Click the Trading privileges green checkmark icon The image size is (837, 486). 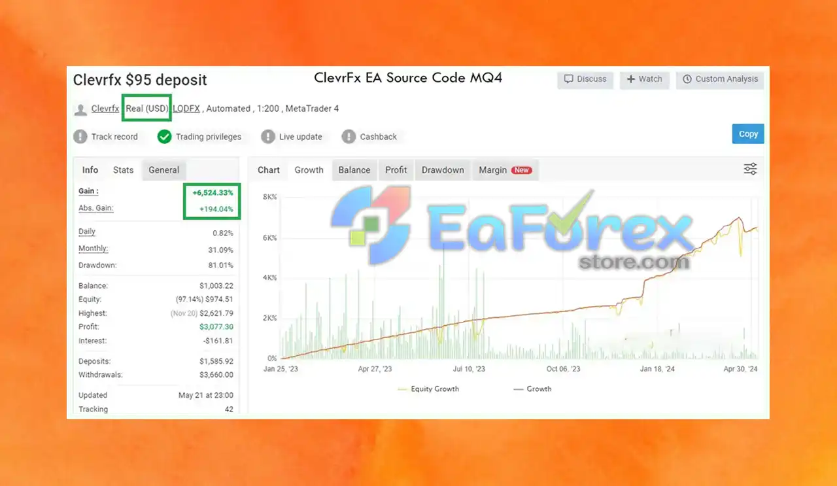pos(164,137)
